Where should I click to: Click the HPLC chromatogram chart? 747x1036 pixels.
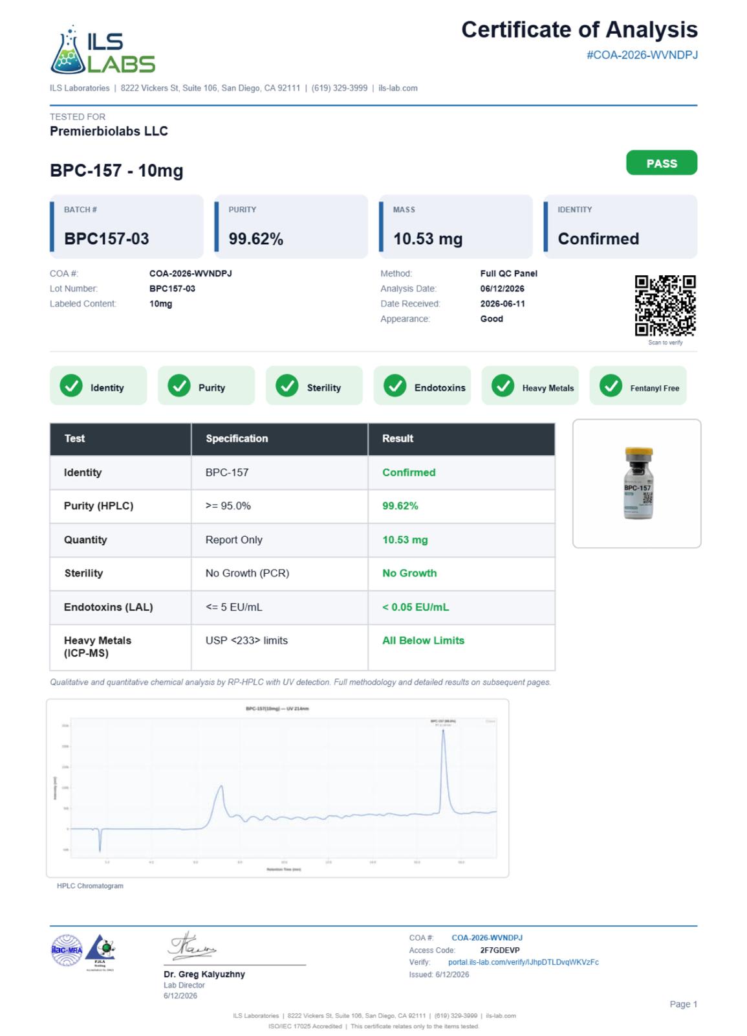pyautogui.click(x=277, y=788)
